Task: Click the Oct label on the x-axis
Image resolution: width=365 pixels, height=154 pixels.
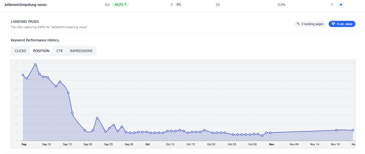Action: click(x=148, y=144)
